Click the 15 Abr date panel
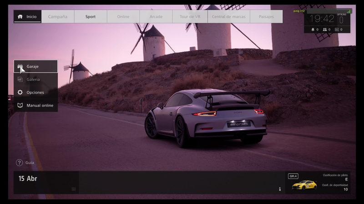Screen dimensions: 364x204 [x=45, y=182]
